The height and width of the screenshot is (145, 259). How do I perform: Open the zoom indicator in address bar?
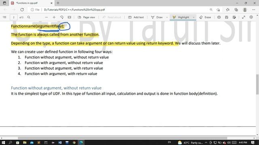[211, 10]
